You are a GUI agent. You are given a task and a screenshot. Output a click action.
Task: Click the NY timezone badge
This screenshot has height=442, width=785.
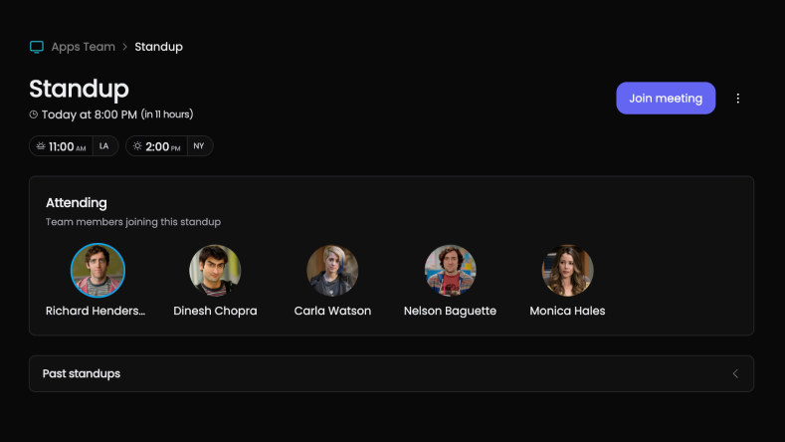pyautogui.click(x=199, y=146)
